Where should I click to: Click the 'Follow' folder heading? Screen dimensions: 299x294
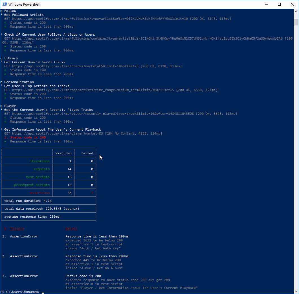pos(10,11)
